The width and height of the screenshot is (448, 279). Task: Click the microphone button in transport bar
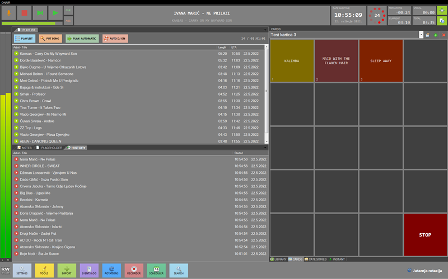pos(9,12)
